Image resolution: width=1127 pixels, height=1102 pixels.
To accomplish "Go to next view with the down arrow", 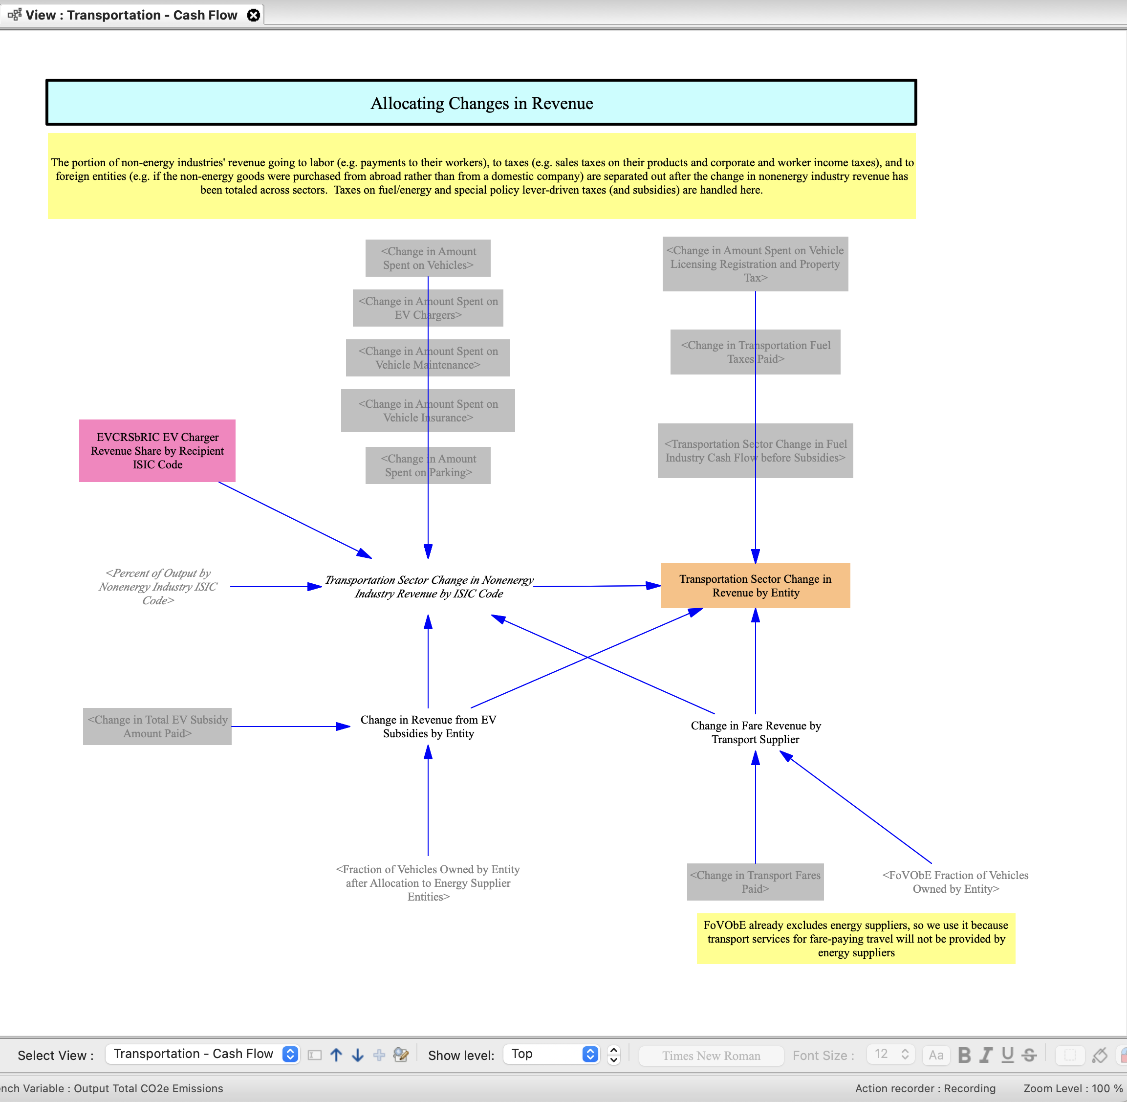I will coord(358,1055).
